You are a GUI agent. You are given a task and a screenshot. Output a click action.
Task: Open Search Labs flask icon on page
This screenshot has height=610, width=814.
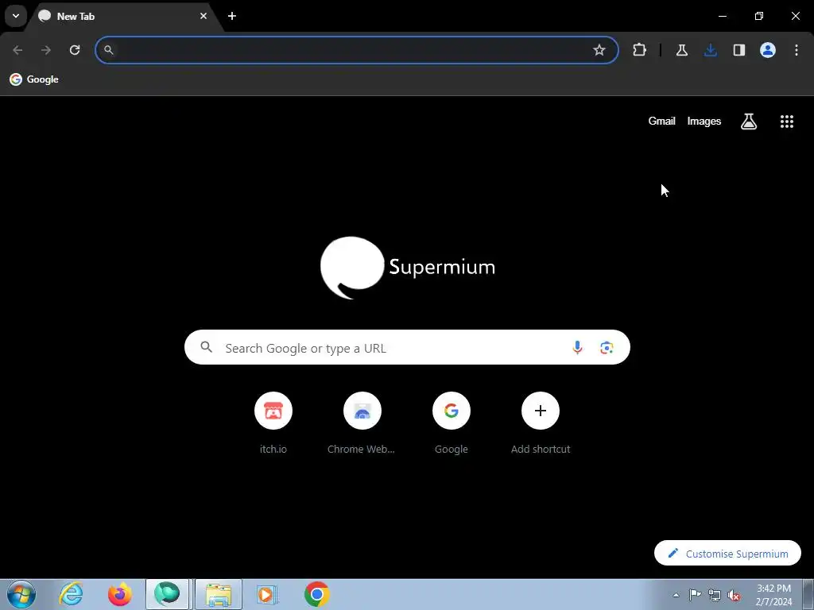pyautogui.click(x=749, y=122)
